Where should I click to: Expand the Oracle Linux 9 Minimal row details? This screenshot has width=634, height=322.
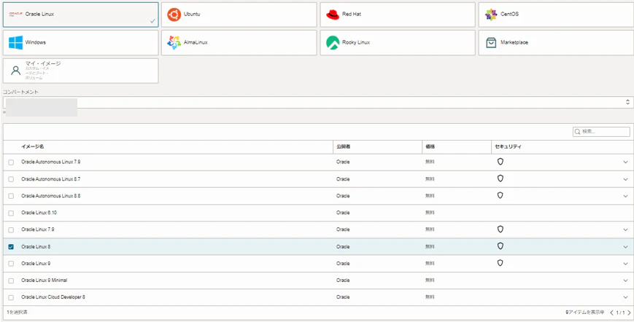coord(625,280)
